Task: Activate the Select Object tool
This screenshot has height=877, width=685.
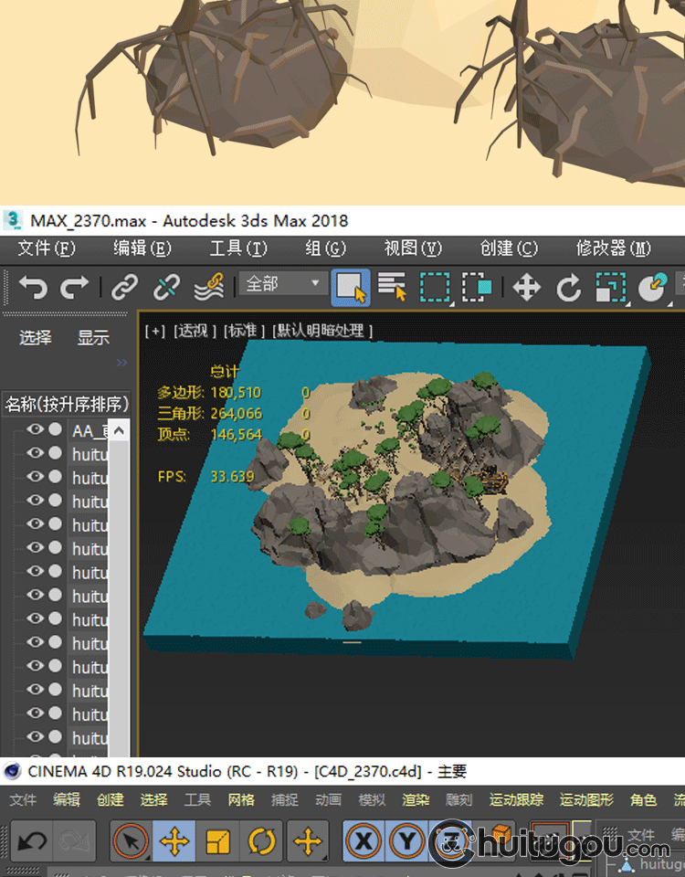Action: [352, 288]
